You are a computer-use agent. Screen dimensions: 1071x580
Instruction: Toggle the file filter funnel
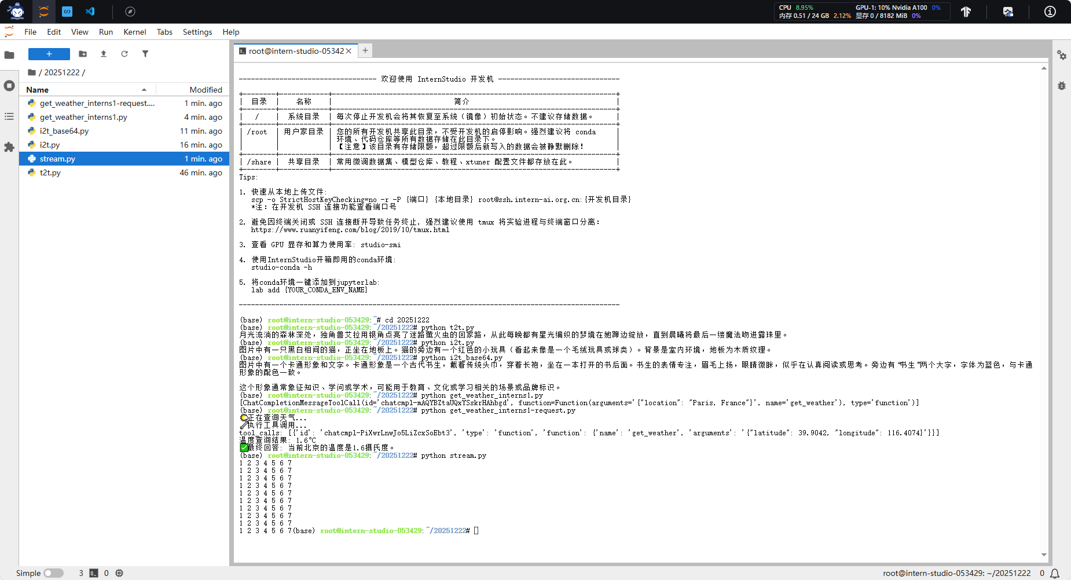pyautogui.click(x=145, y=54)
